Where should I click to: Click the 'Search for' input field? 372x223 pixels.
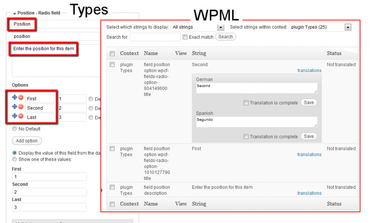[155, 37]
